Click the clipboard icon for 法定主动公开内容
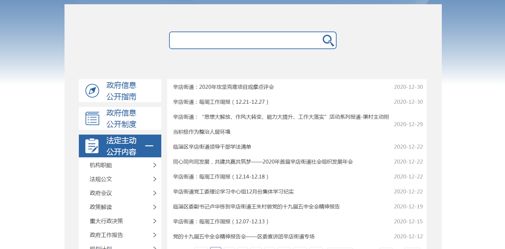The width and height of the screenshot is (505, 249). point(92,146)
